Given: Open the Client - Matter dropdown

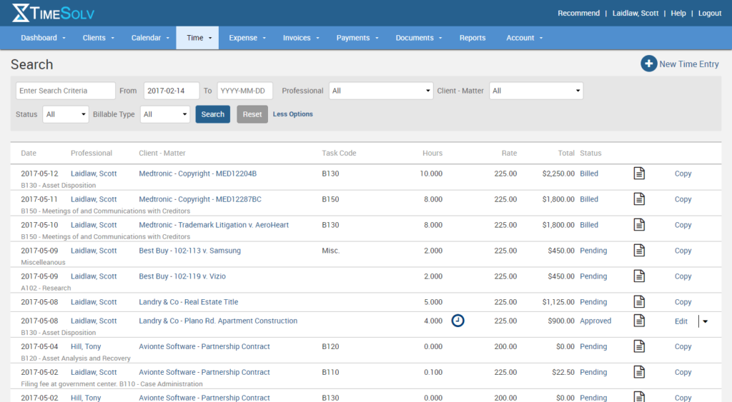Looking at the screenshot, I should 536,91.
